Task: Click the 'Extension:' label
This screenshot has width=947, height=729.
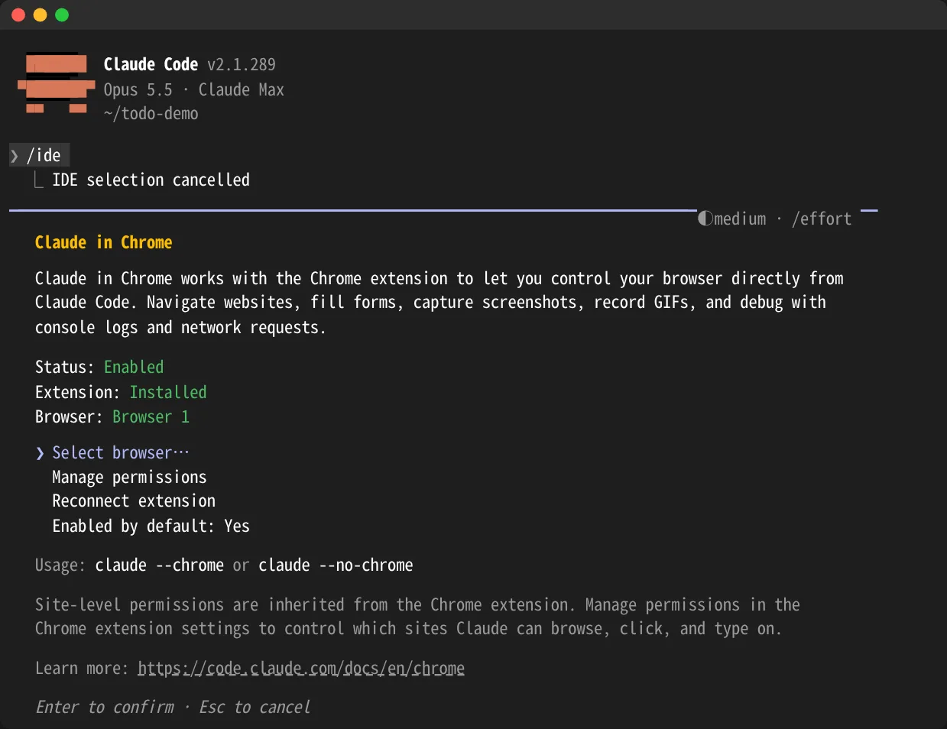Action: click(77, 392)
